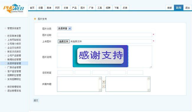Open 新闻动态管理 in the sidebar

[x=14, y=60]
